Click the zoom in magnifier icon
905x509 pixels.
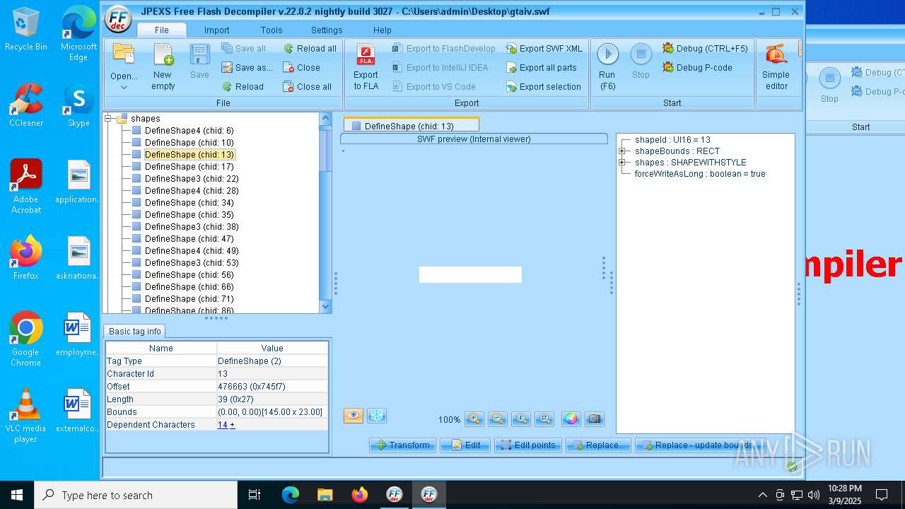tap(474, 419)
